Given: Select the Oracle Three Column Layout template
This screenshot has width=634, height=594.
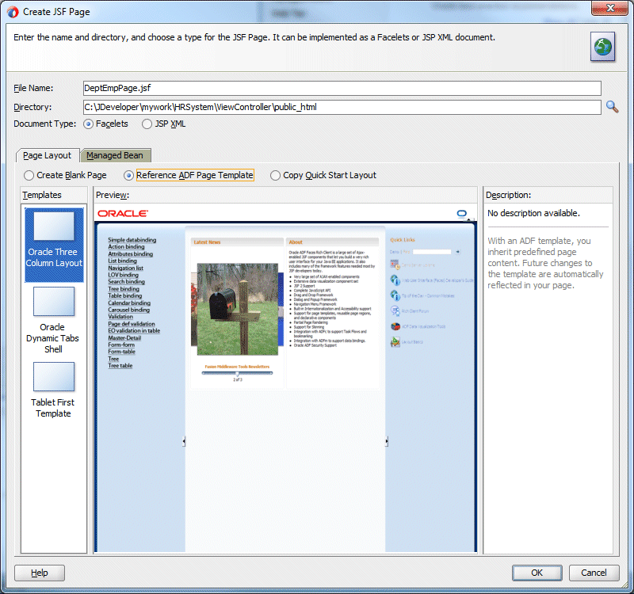Looking at the screenshot, I should click(54, 245).
